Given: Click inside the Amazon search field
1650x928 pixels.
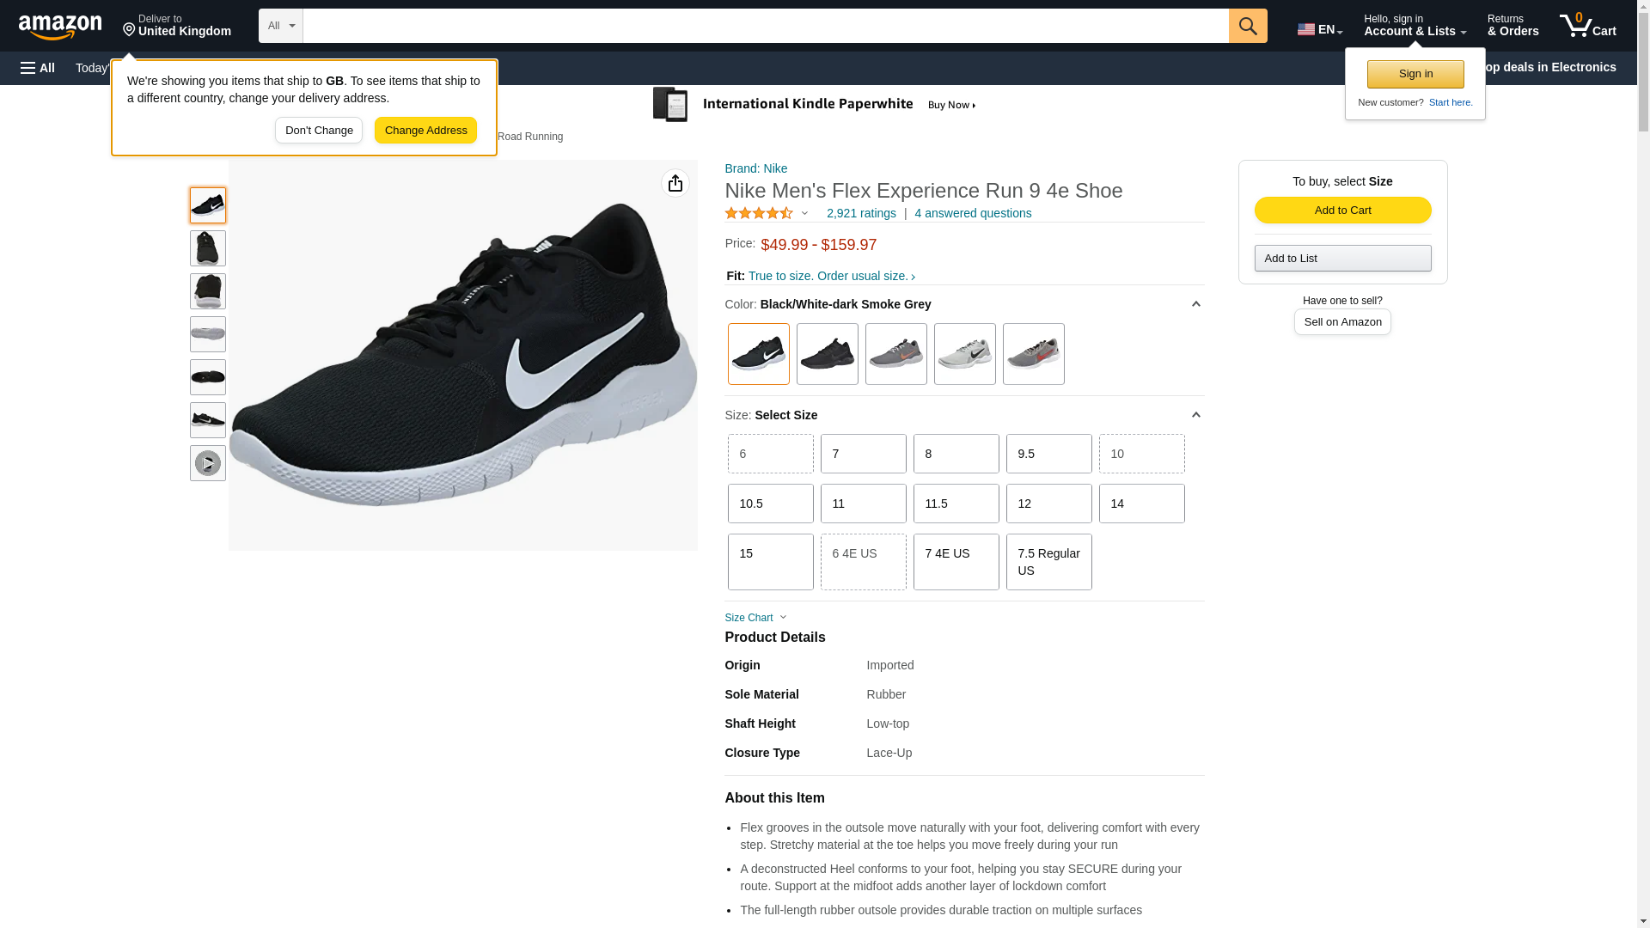Looking at the screenshot, I should click(765, 26).
